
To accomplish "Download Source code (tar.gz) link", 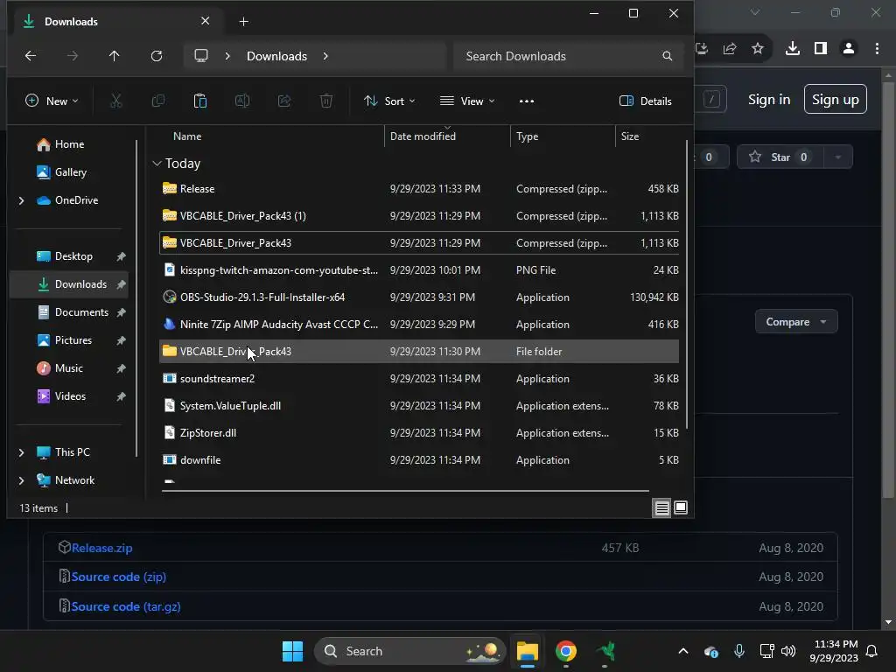I will 126,607.
